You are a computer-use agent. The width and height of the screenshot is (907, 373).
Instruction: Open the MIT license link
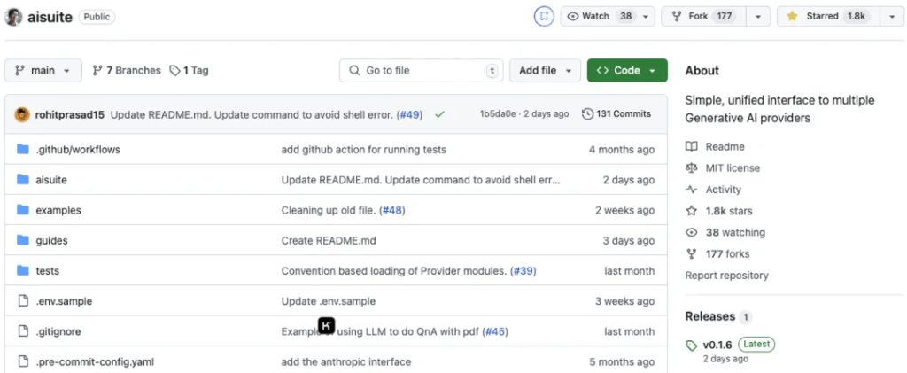click(732, 168)
